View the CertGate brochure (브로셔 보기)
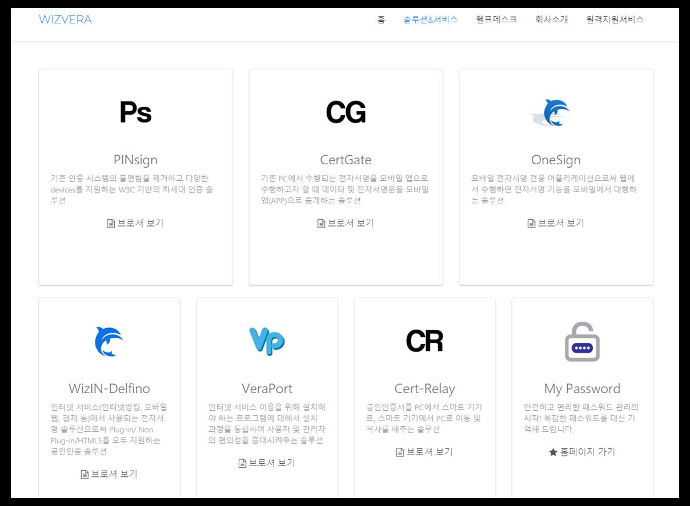This screenshot has width=690, height=506. [346, 223]
